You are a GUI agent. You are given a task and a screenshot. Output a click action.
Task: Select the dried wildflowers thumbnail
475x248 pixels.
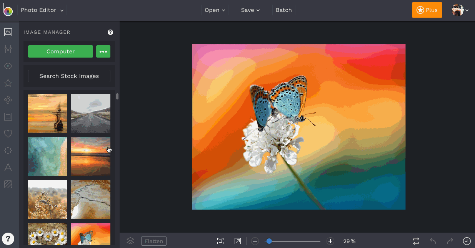tap(48, 200)
